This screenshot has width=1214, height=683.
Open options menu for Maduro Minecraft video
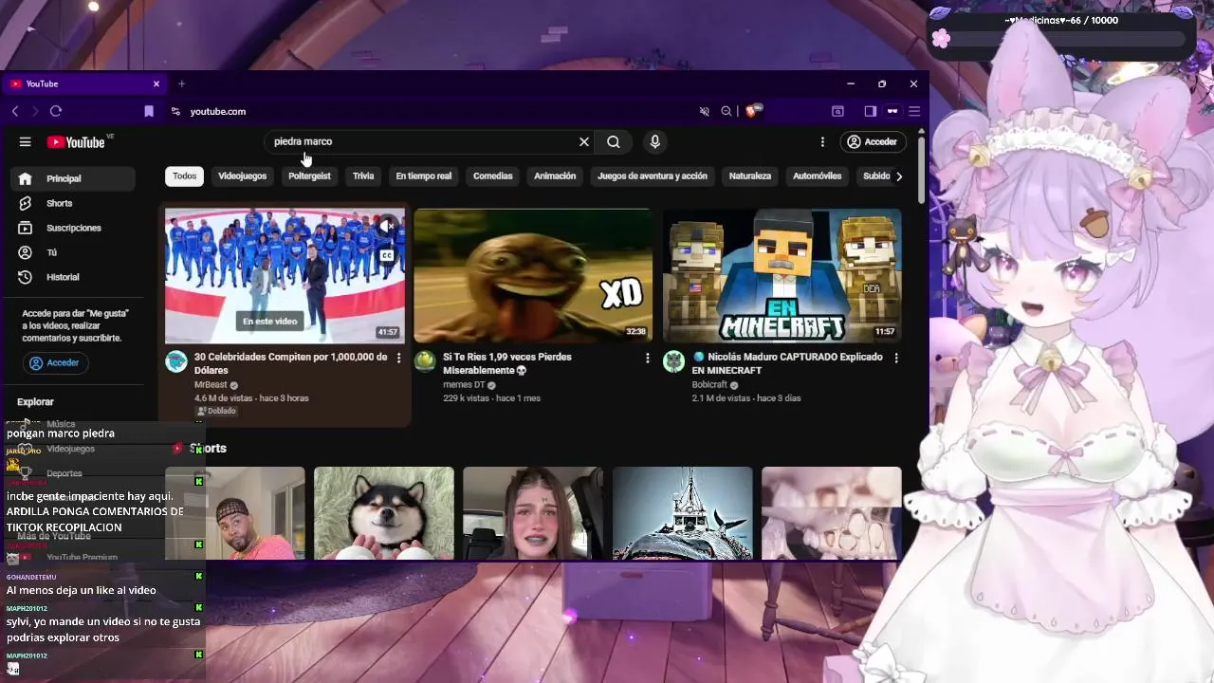click(x=896, y=358)
